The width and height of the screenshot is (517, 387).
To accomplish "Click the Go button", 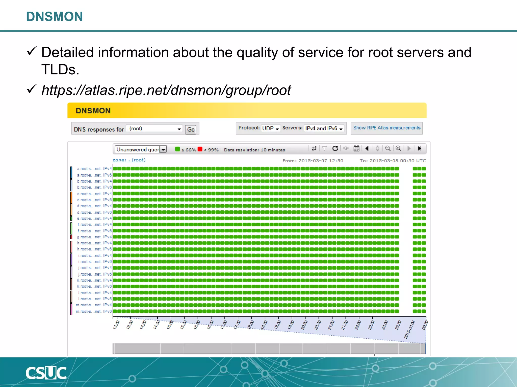I will (x=191, y=130).
